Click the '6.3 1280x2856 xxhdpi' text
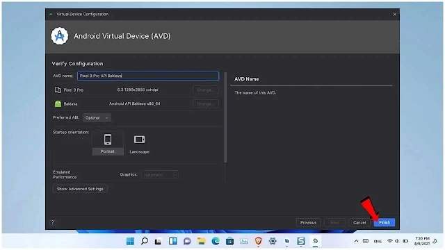 point(138,90)
